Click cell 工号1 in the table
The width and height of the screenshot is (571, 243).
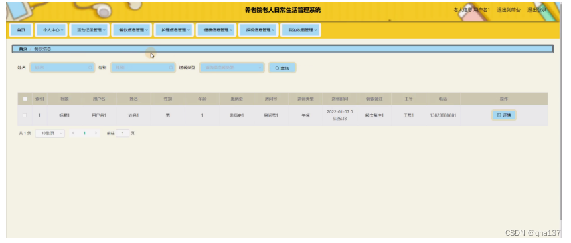point(408,115)
